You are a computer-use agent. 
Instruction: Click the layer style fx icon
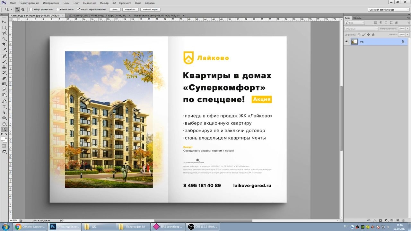pyautogui.click(x=375, y=220)
